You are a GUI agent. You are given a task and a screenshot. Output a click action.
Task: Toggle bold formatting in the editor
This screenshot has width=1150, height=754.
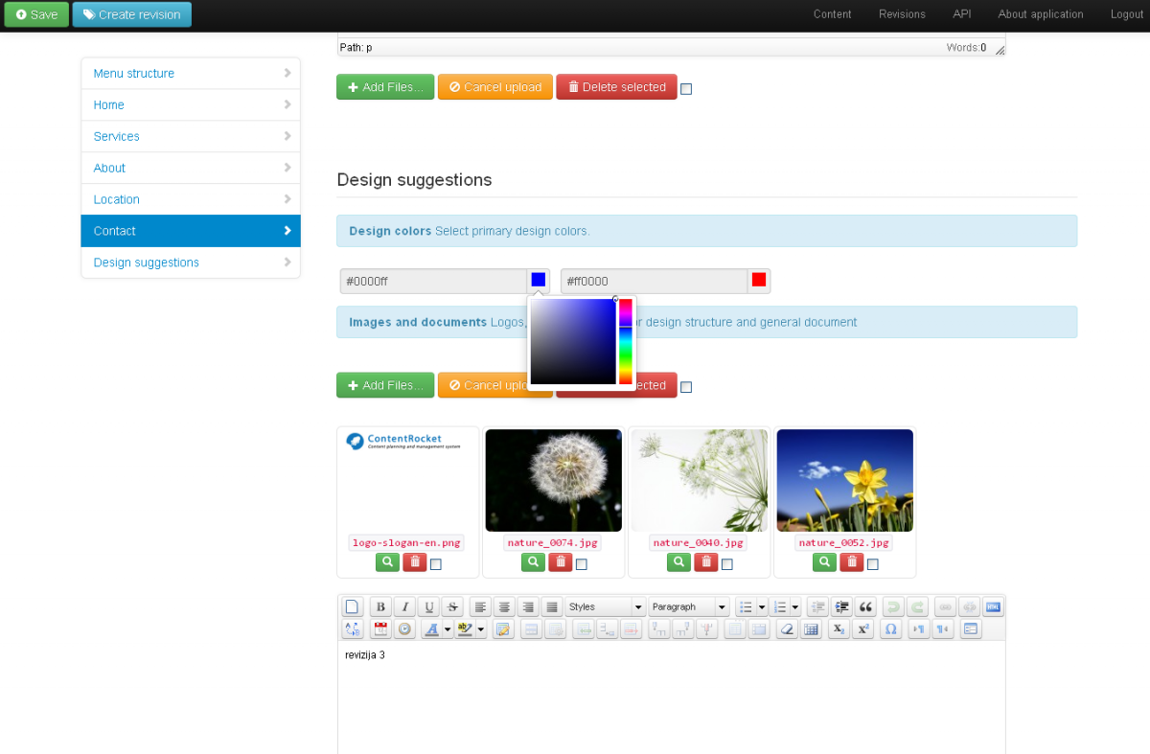[x=380, y=606]
